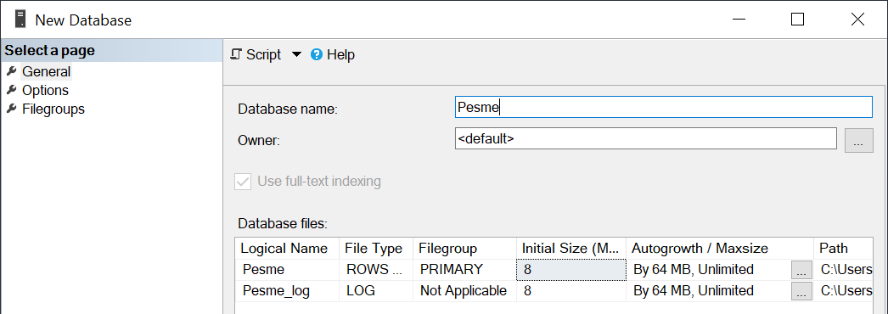Focus the Database name text field
The image size is (888, 314).
[663, 107]
